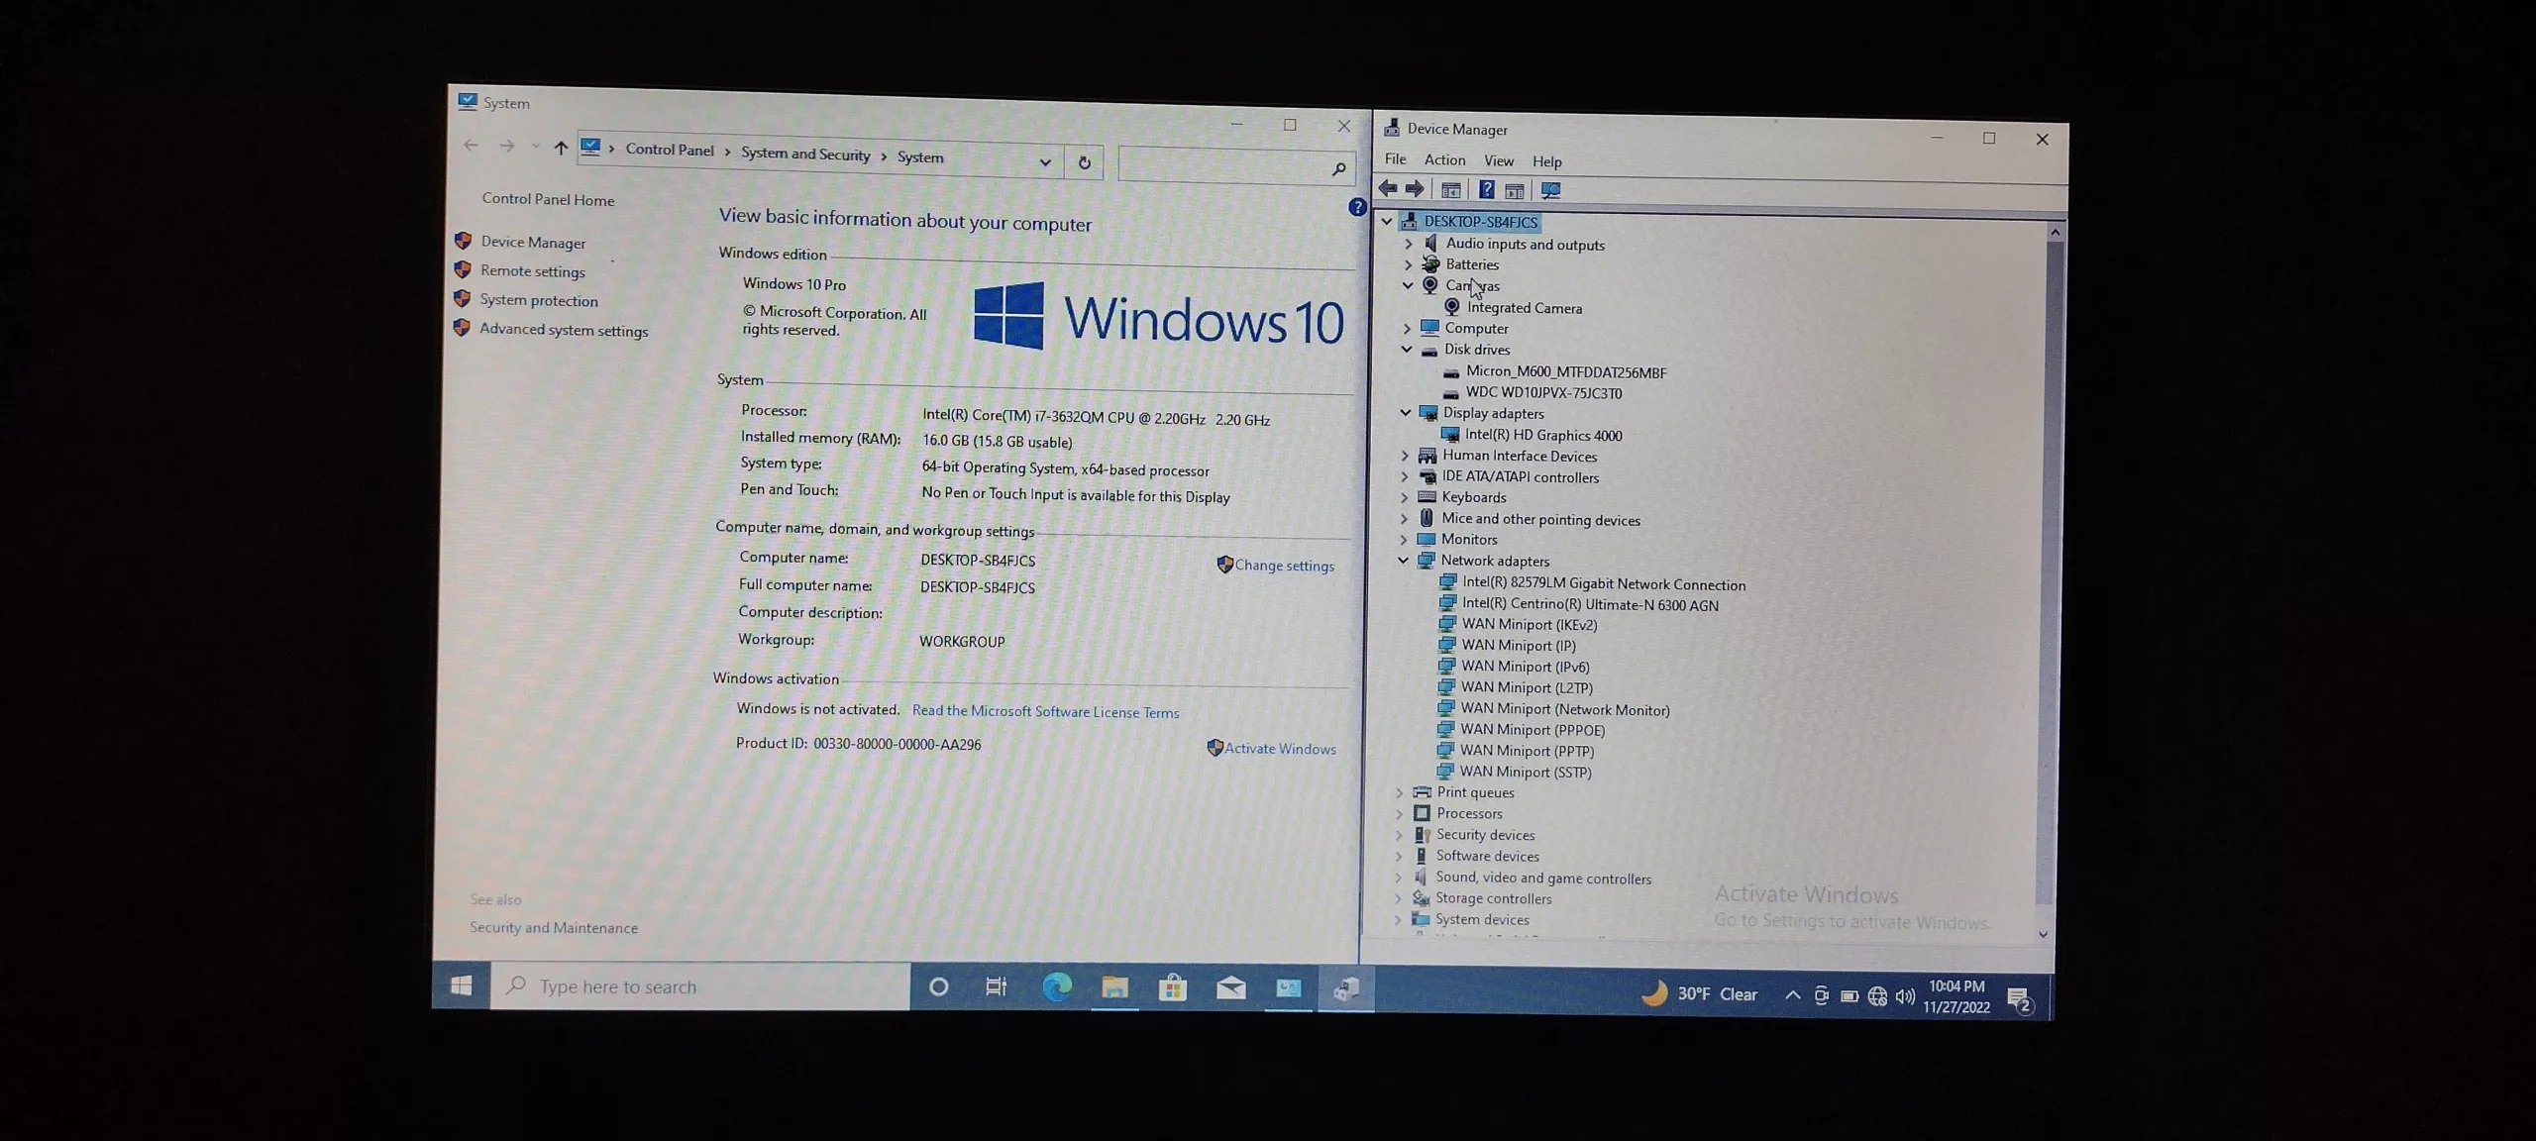Expand the Processors node
The image size is (2536, 1141).
(x=1399, y=813)
